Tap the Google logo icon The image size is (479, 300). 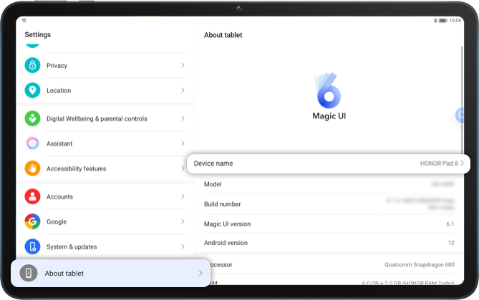pyautogui.click(x=32, y=221)
